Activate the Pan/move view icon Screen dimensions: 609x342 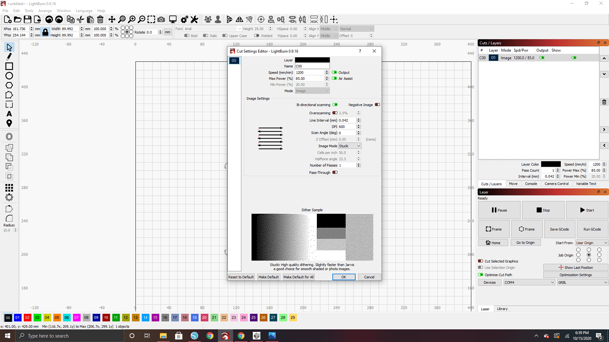point(112,19)
